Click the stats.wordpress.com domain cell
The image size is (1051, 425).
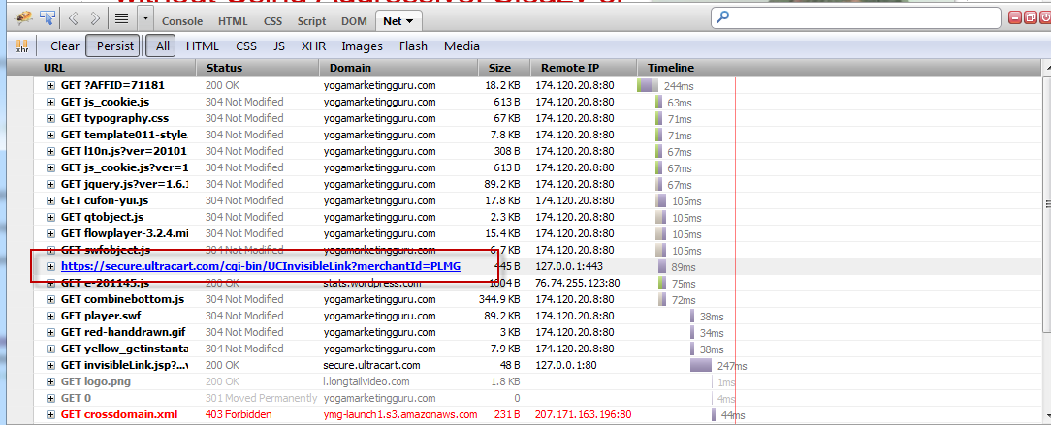pos(372,283)
